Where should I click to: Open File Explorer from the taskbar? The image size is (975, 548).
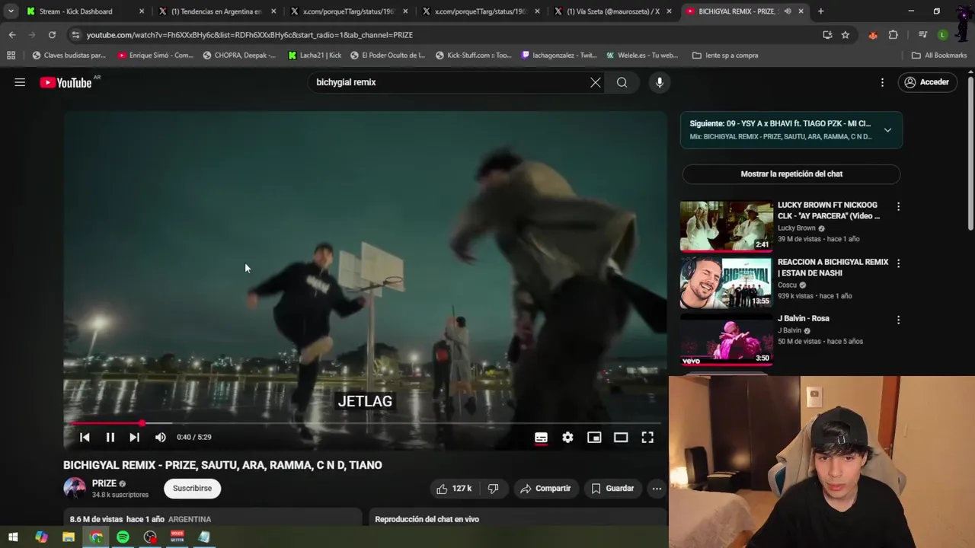(69, 537)
